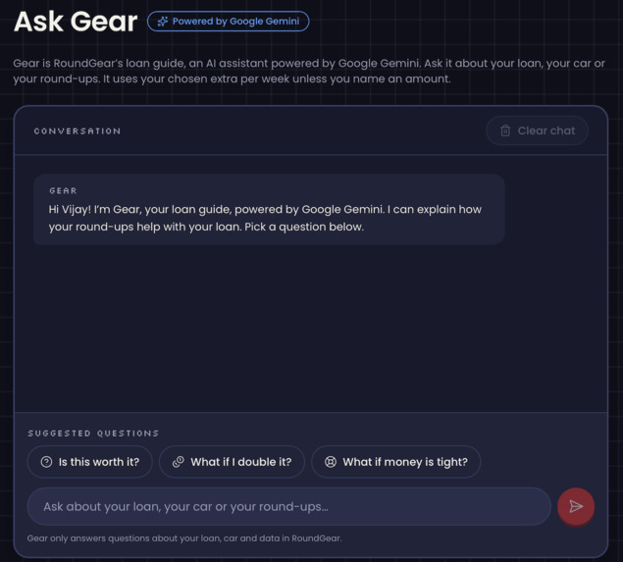Viewport: 623px width, 562px height.
Task: Select the 'What if money is tight?' suggestion
Action: pyautogui.click(x=396, y=462)
